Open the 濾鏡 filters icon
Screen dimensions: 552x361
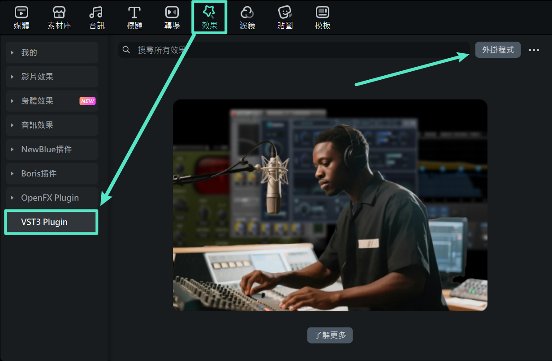pyautogui.click(x=247, y=13)
